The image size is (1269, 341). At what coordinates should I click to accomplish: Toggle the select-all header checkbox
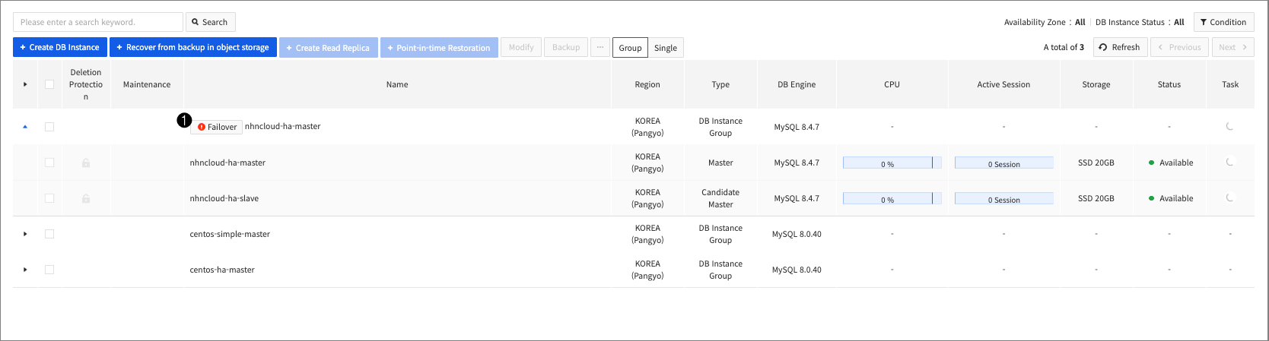coord(49,84)
